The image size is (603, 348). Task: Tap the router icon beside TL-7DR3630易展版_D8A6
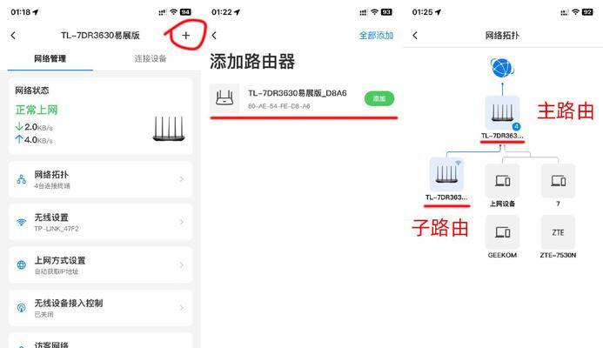pyautogui.click(x=224, y=98)
